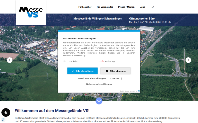Viewport: 198px width, 123px height.
Task: Reject cookies with Alles ablehnen
Action: [x=115, y=71]
